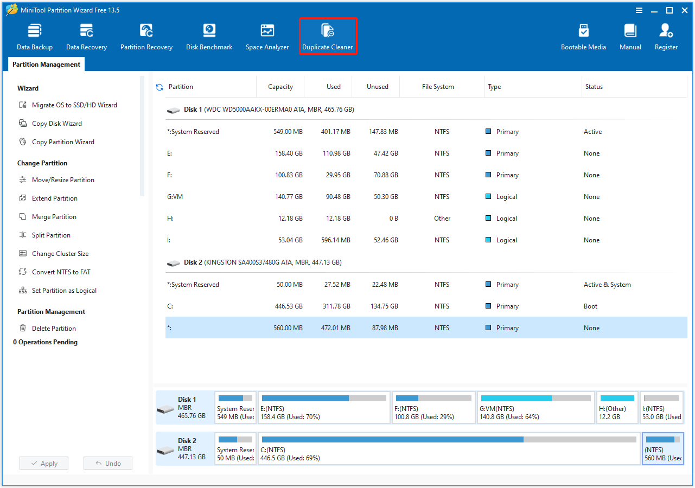Open the hamburger menu

(639, 10)
